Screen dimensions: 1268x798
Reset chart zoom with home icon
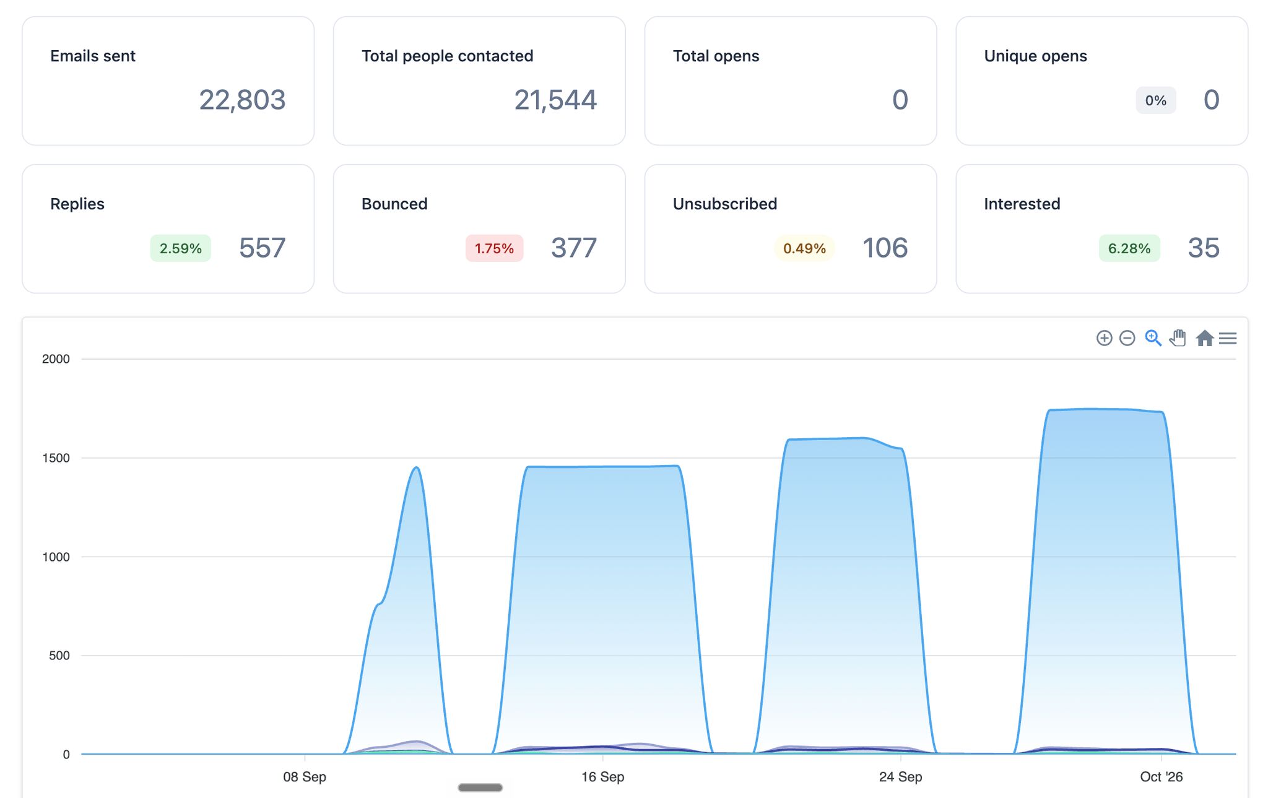[1204, 338]
